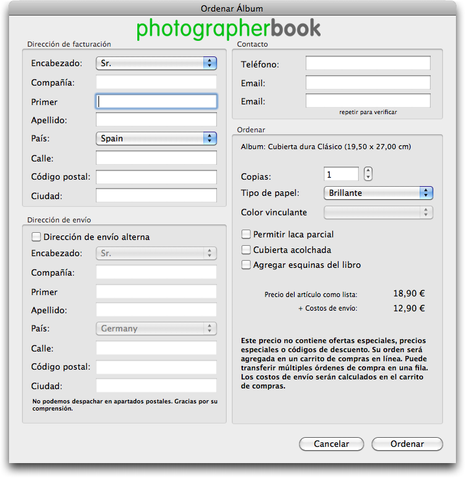Open the Color vinculante dropdown
Image resolution: width=465 pixels, height=478 pixels.
point(378,213)
